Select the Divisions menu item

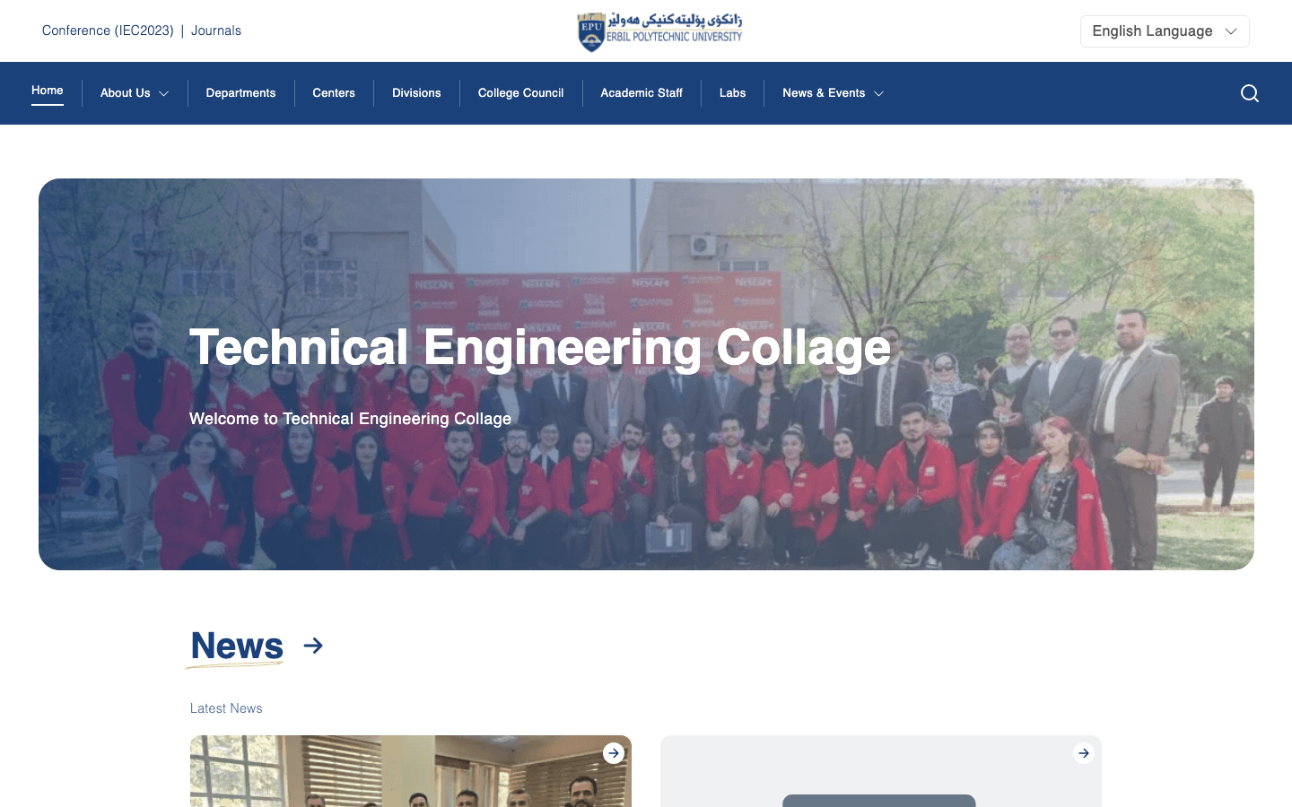pyautogui.click(x=416, y=93)
